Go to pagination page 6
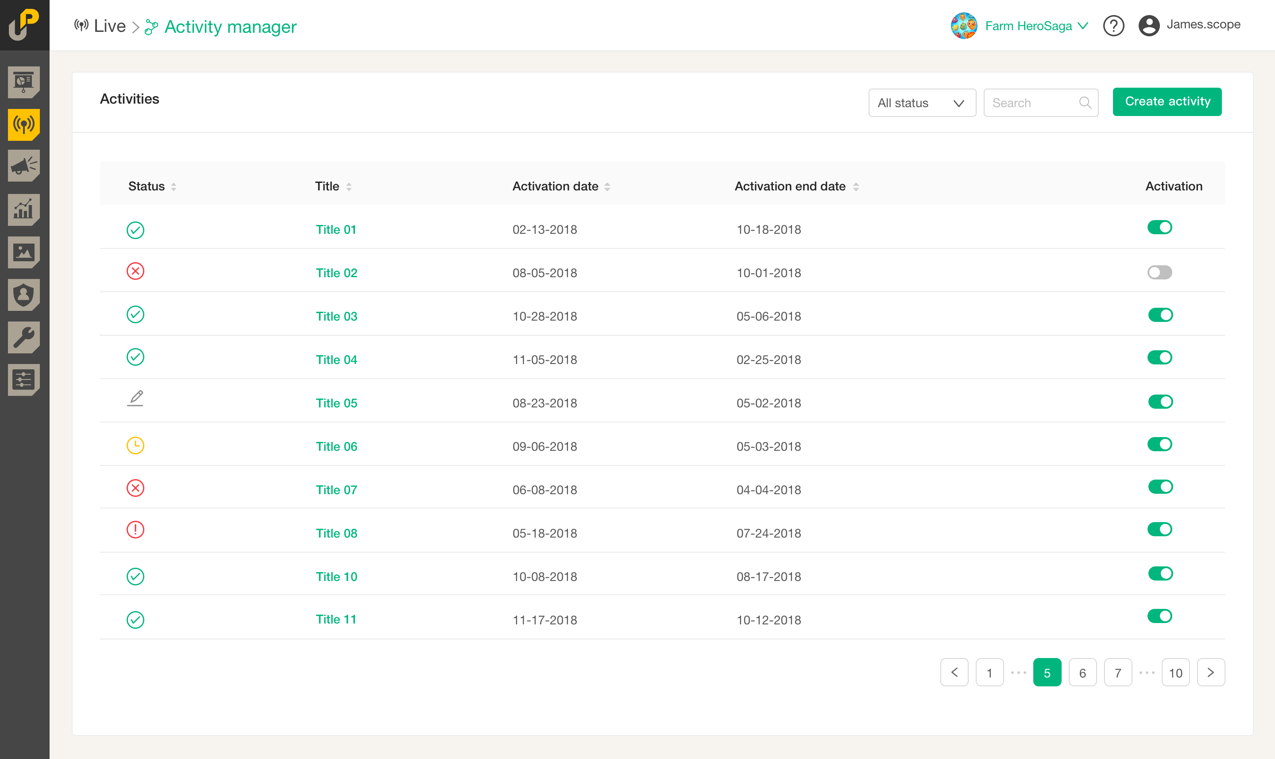Viewport: 1275px width, 759px height. pyautogui.click(x=1082, y=672)
